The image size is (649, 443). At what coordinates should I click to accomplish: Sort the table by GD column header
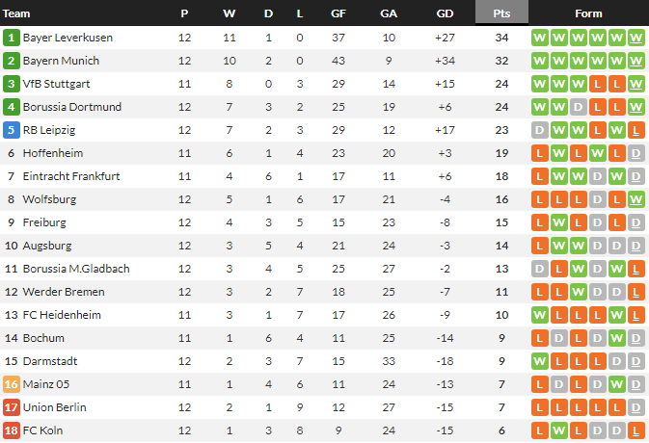pyautogui.click(x=445, y=13)
